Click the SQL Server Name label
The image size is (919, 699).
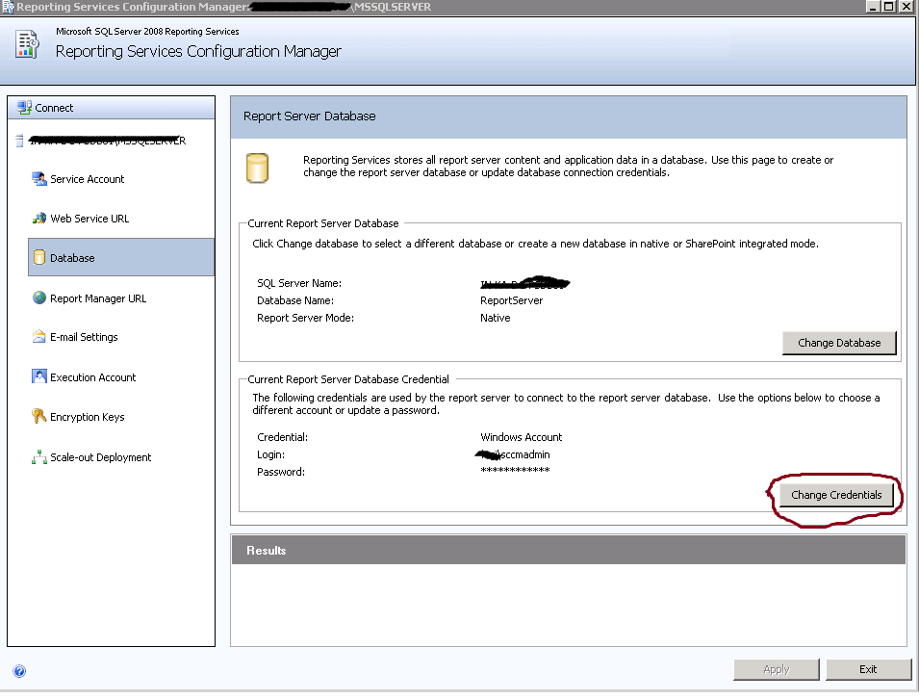coord(299,283)
